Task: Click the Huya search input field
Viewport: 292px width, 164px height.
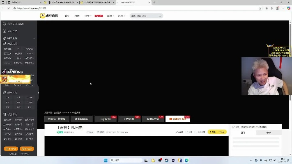Action: 144,16
